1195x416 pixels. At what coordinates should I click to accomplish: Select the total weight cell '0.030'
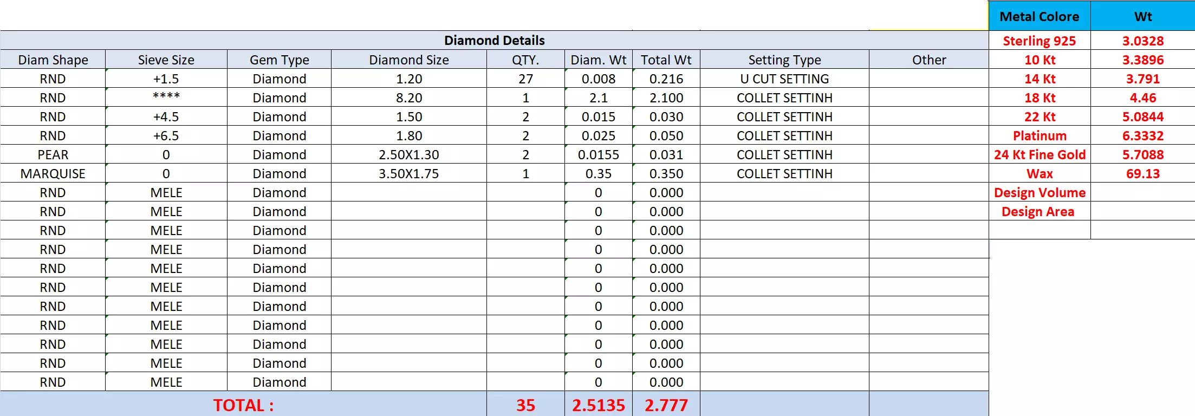pyautogui.click(x=666, y=116)
